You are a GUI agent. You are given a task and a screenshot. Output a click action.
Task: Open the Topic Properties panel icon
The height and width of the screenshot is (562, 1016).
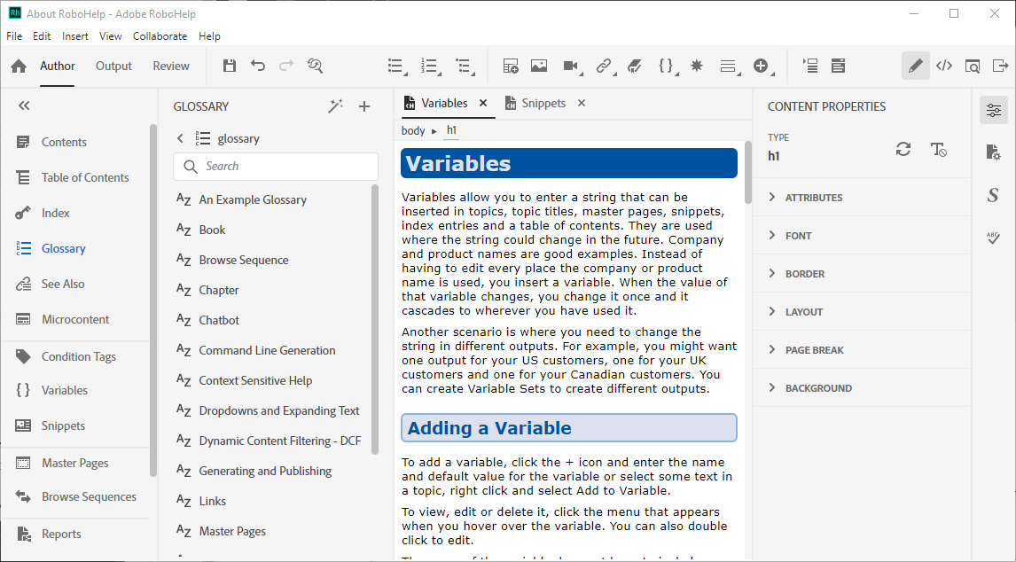click(x=993, y=152)
